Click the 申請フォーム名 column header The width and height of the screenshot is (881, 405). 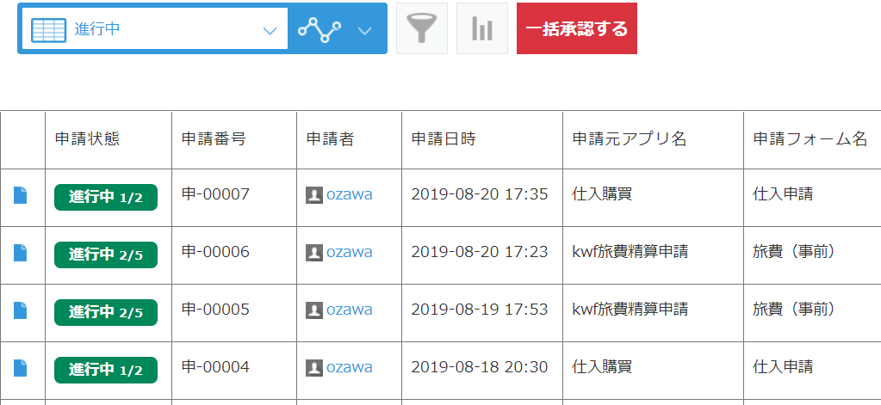810,139
